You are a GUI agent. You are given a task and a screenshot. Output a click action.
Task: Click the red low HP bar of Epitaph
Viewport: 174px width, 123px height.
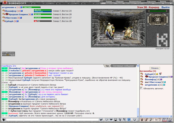tap(43, 21)
